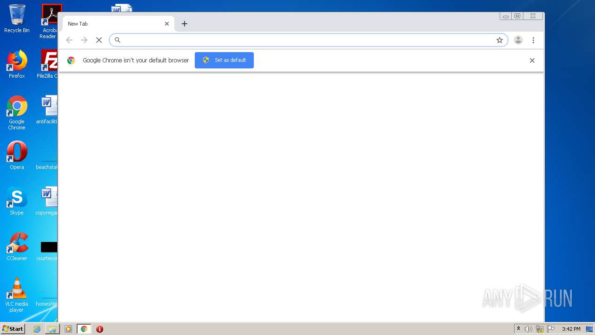This screenshot has width=595, height=335.
Task: Open the Acrobat Reader desktop shortcut
Action: (x=49, y=21)
